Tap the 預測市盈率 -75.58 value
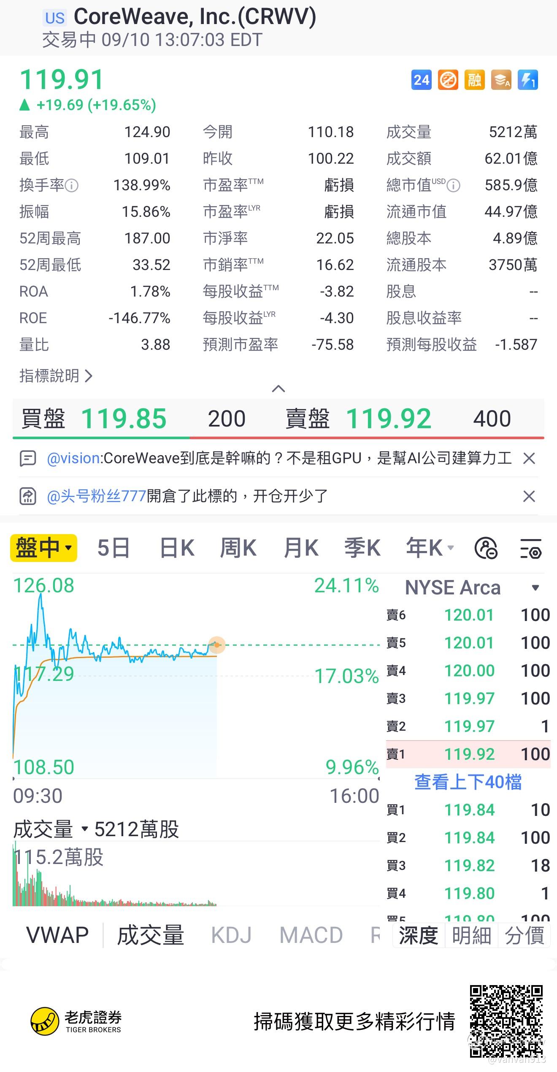The image size is (557, 1072). click(x=333, y=345)
